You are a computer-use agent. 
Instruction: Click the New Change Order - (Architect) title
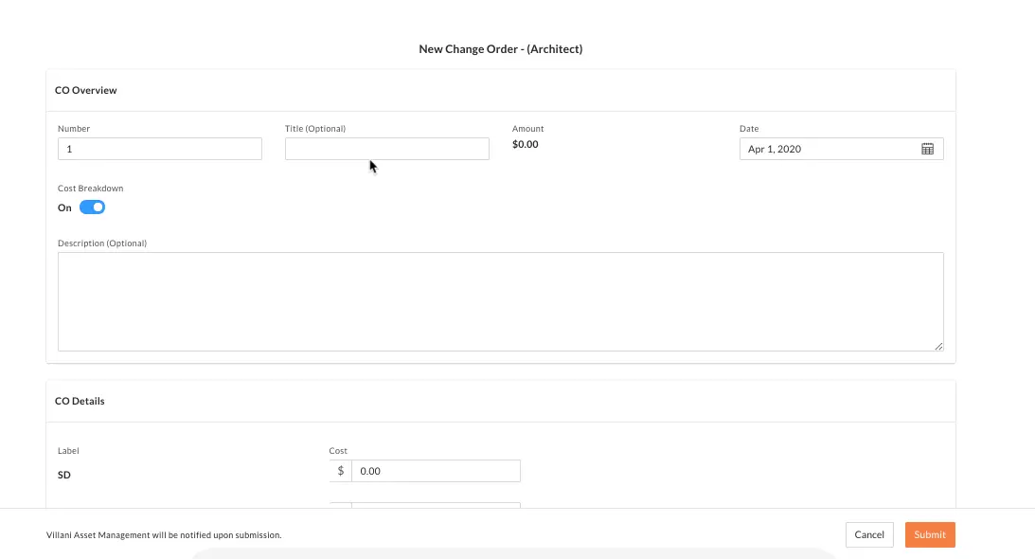500,49
